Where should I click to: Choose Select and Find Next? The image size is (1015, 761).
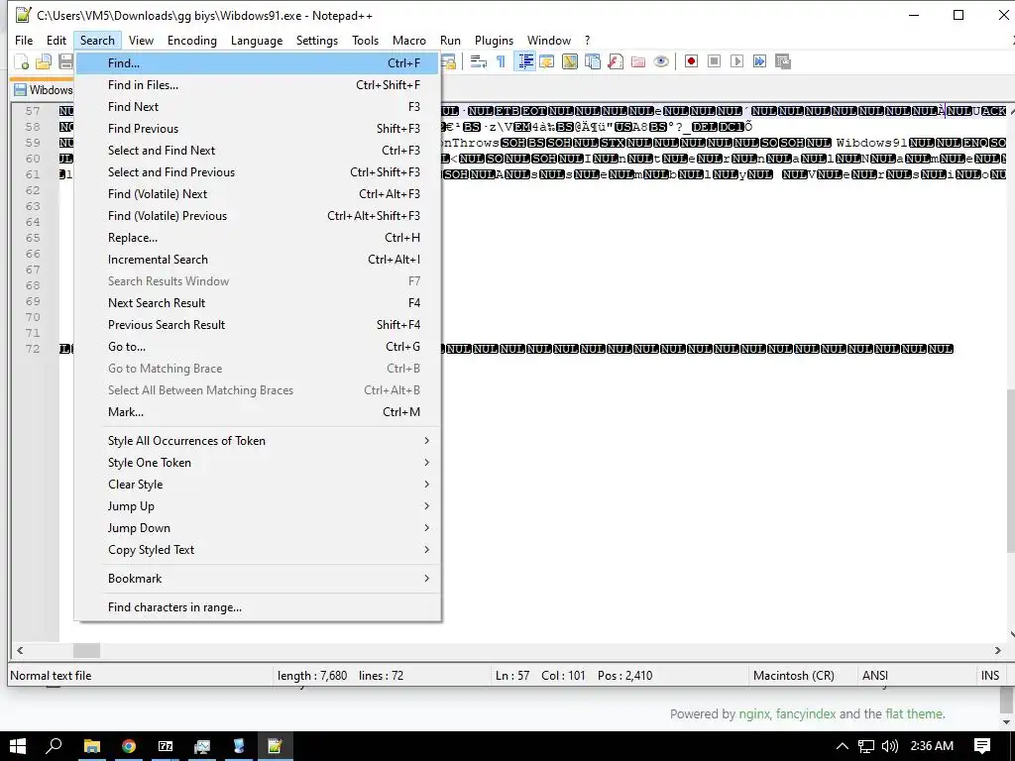pos(258,151)
